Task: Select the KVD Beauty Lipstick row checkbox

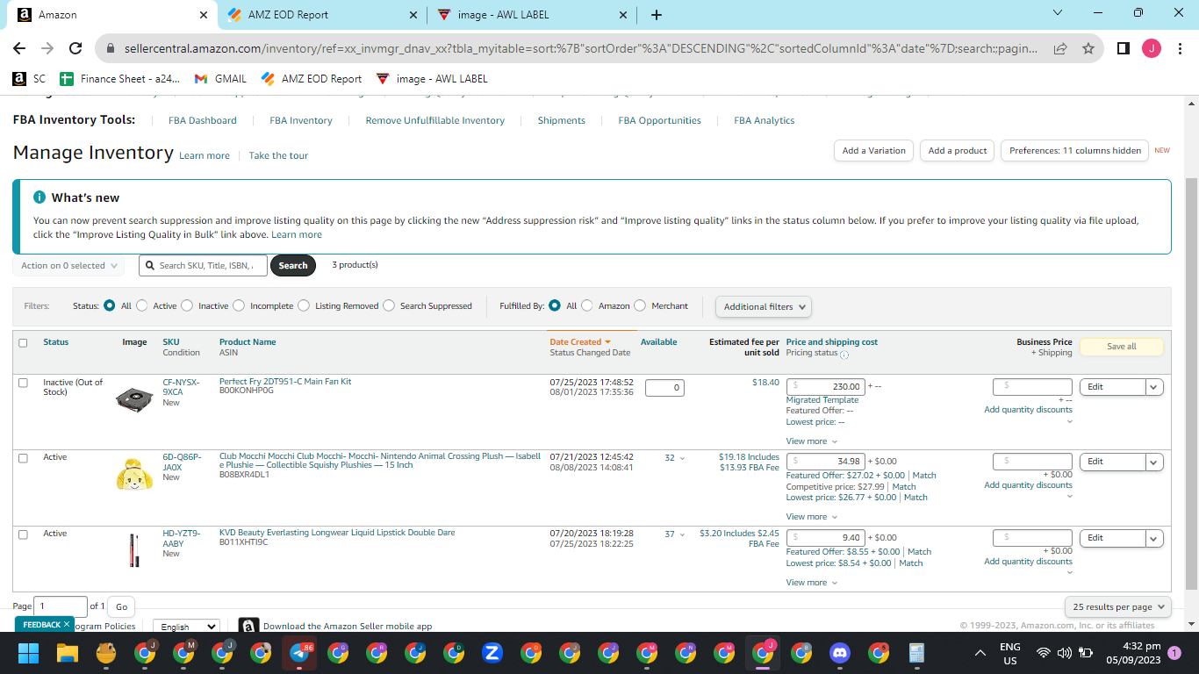Action: (23, 534)
